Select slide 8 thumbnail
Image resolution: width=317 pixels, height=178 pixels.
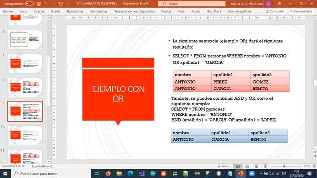coord(25,88)
